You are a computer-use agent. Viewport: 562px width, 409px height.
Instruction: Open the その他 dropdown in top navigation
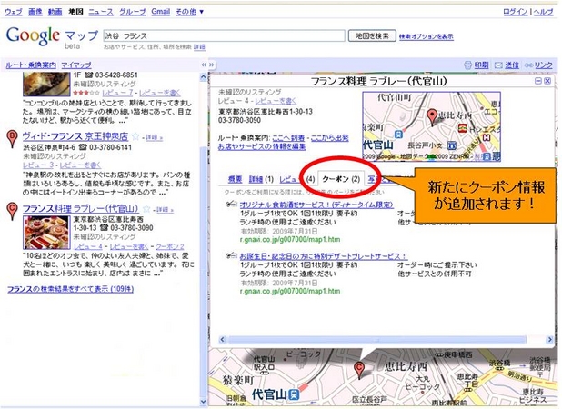[x=189, y=11]
